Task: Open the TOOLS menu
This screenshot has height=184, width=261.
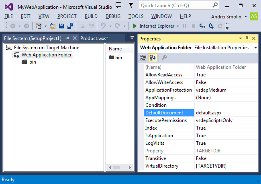Action: 136,16
